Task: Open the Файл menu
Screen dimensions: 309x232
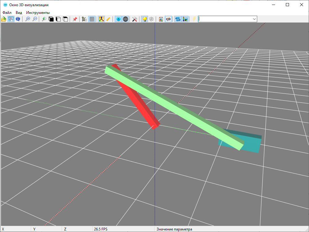Action: tap(7, 13)
